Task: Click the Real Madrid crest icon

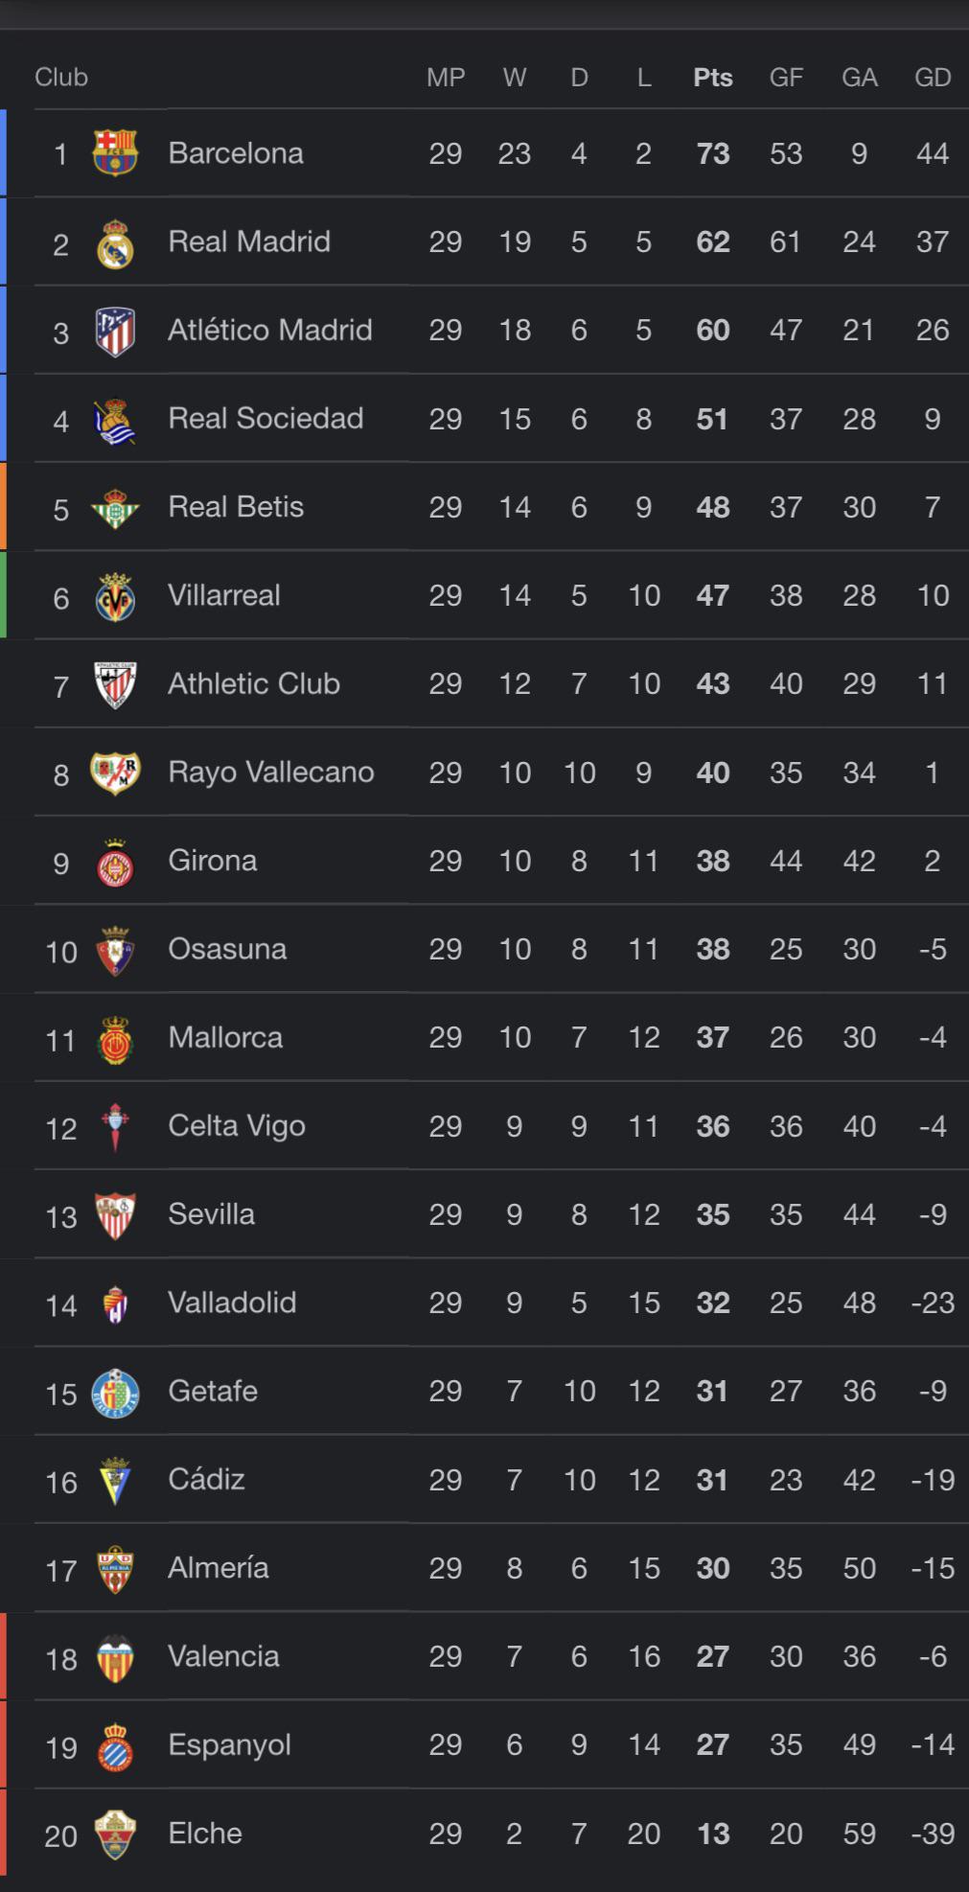Action: (115, 242)
